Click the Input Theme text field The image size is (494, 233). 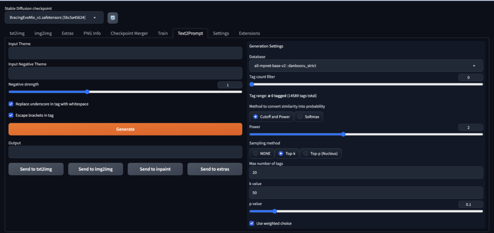click(125, 53)
